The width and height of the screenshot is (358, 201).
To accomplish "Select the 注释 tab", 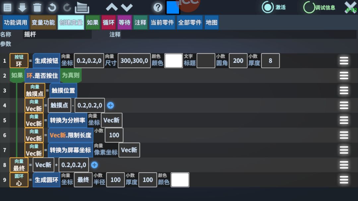I will [x=141, y=22].
